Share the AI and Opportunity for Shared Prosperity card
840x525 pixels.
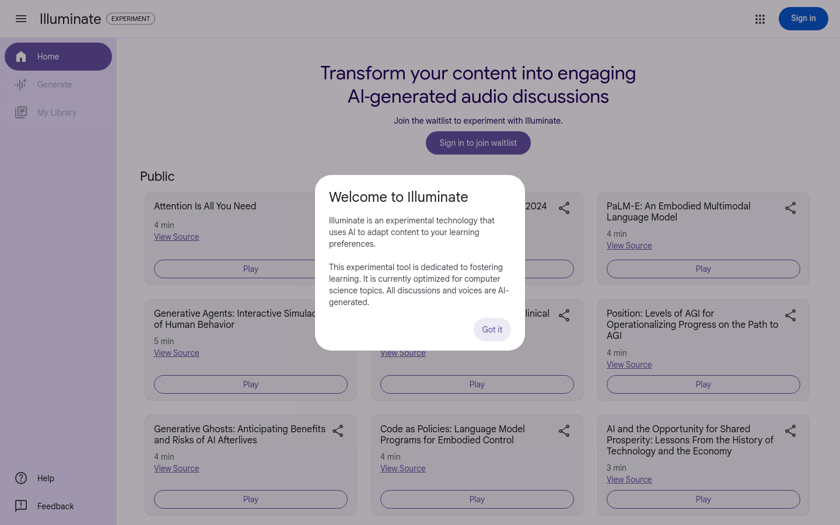click(790, 431)
